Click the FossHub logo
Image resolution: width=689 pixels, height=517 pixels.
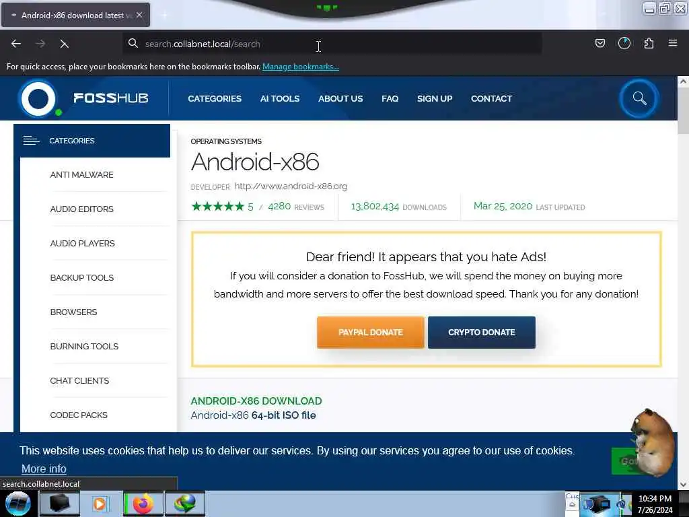tap(83, 98)
